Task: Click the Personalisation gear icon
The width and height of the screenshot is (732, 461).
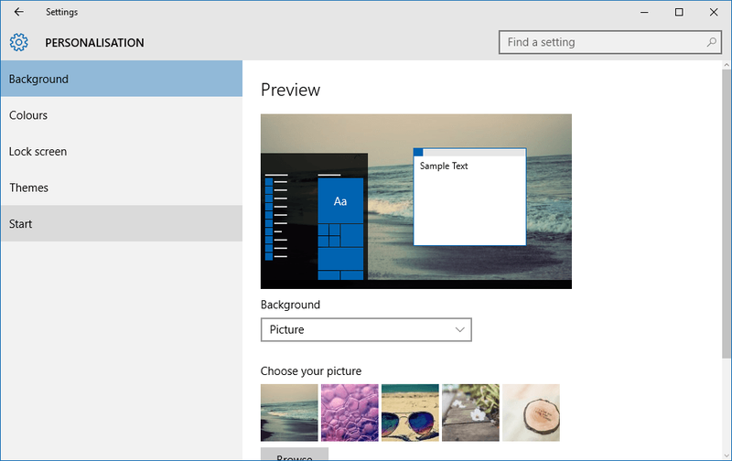Action: point(18,42)
